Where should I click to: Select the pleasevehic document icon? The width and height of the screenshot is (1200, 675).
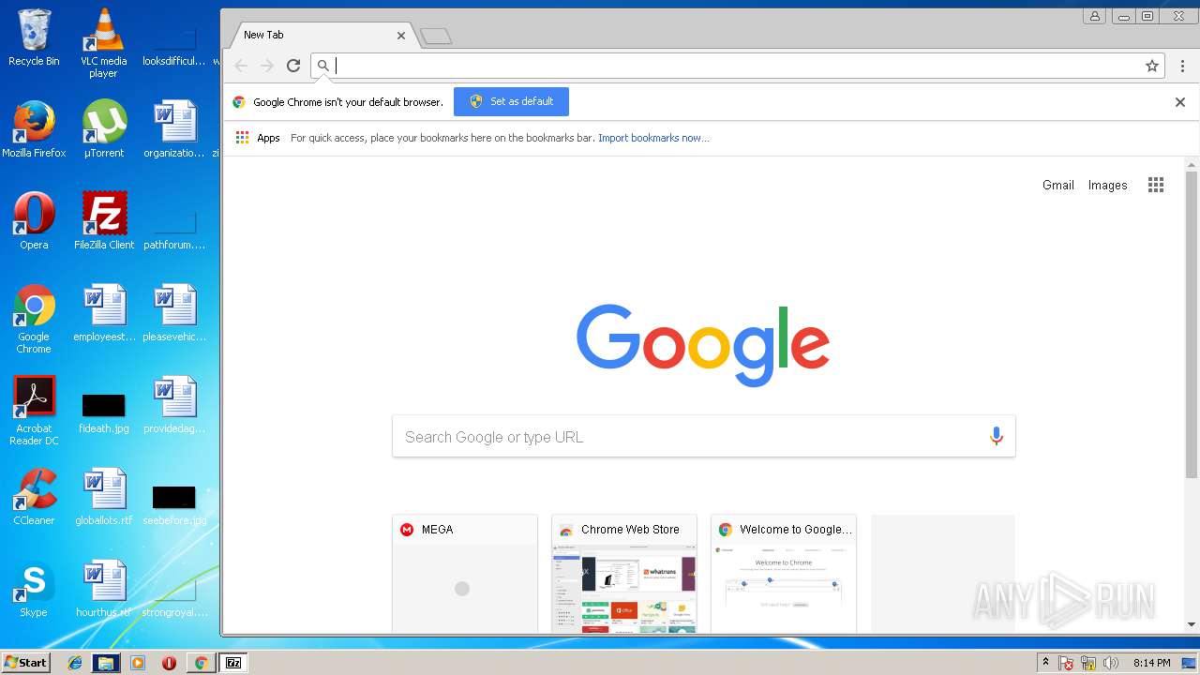coord(174,313)
